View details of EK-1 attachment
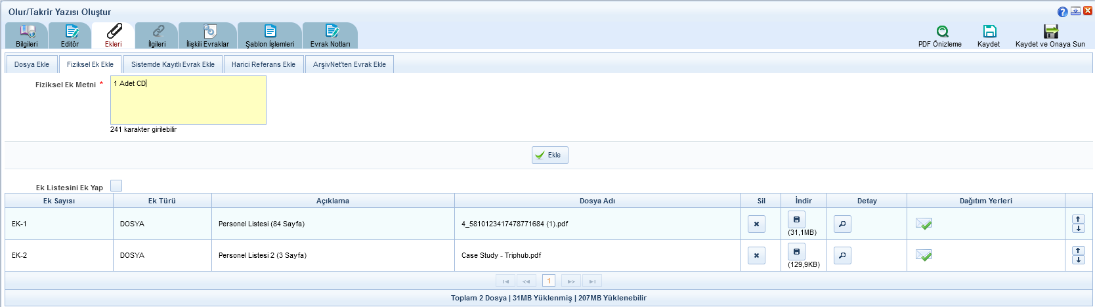 tap(842, 224)
